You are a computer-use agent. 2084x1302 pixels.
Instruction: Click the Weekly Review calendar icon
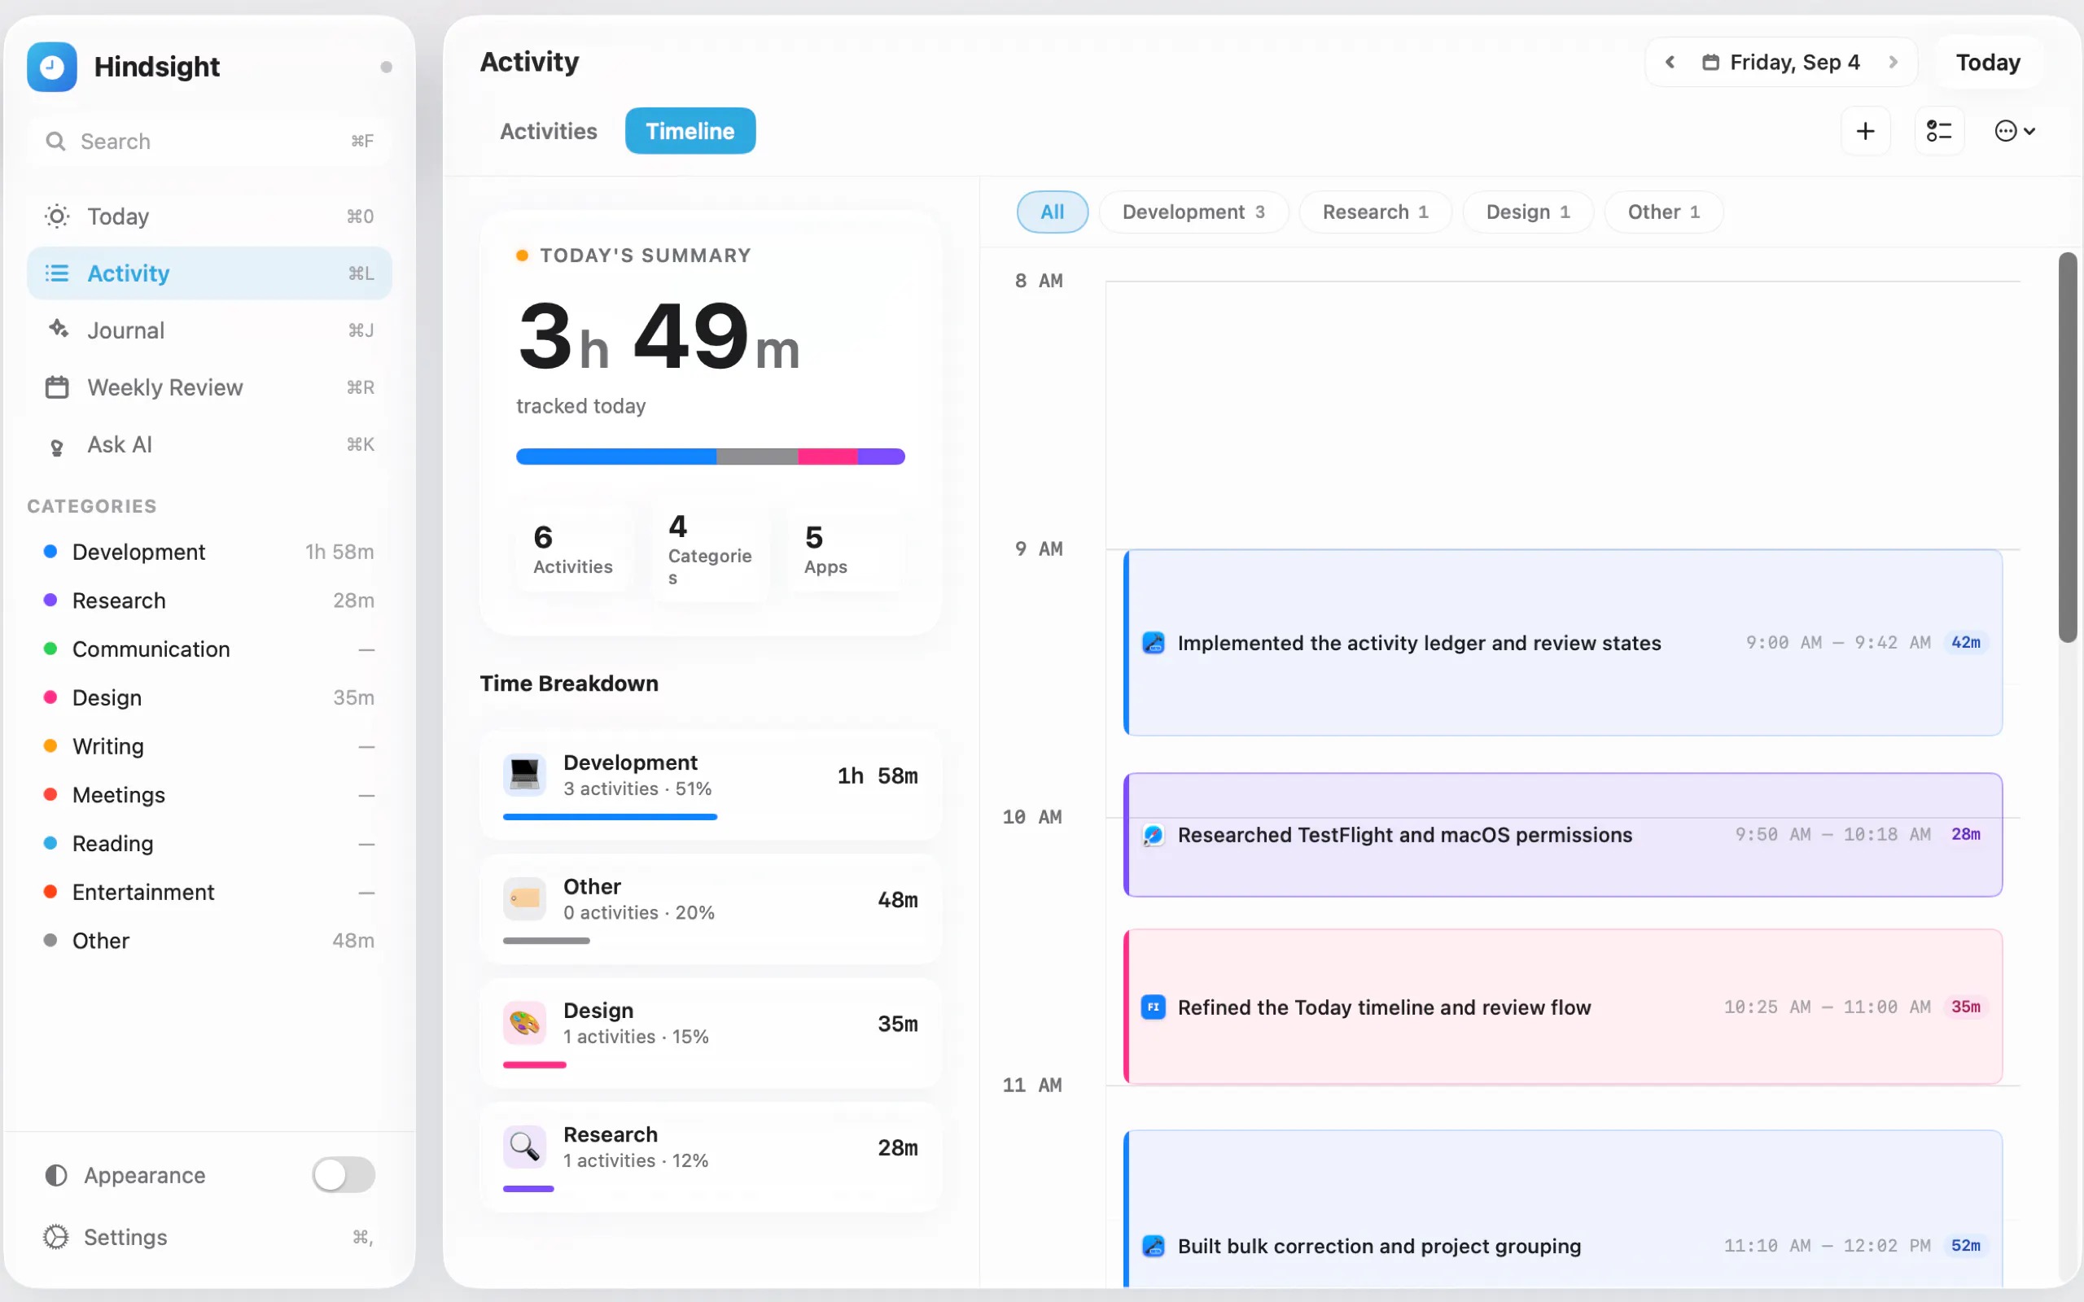pos(57,387)
